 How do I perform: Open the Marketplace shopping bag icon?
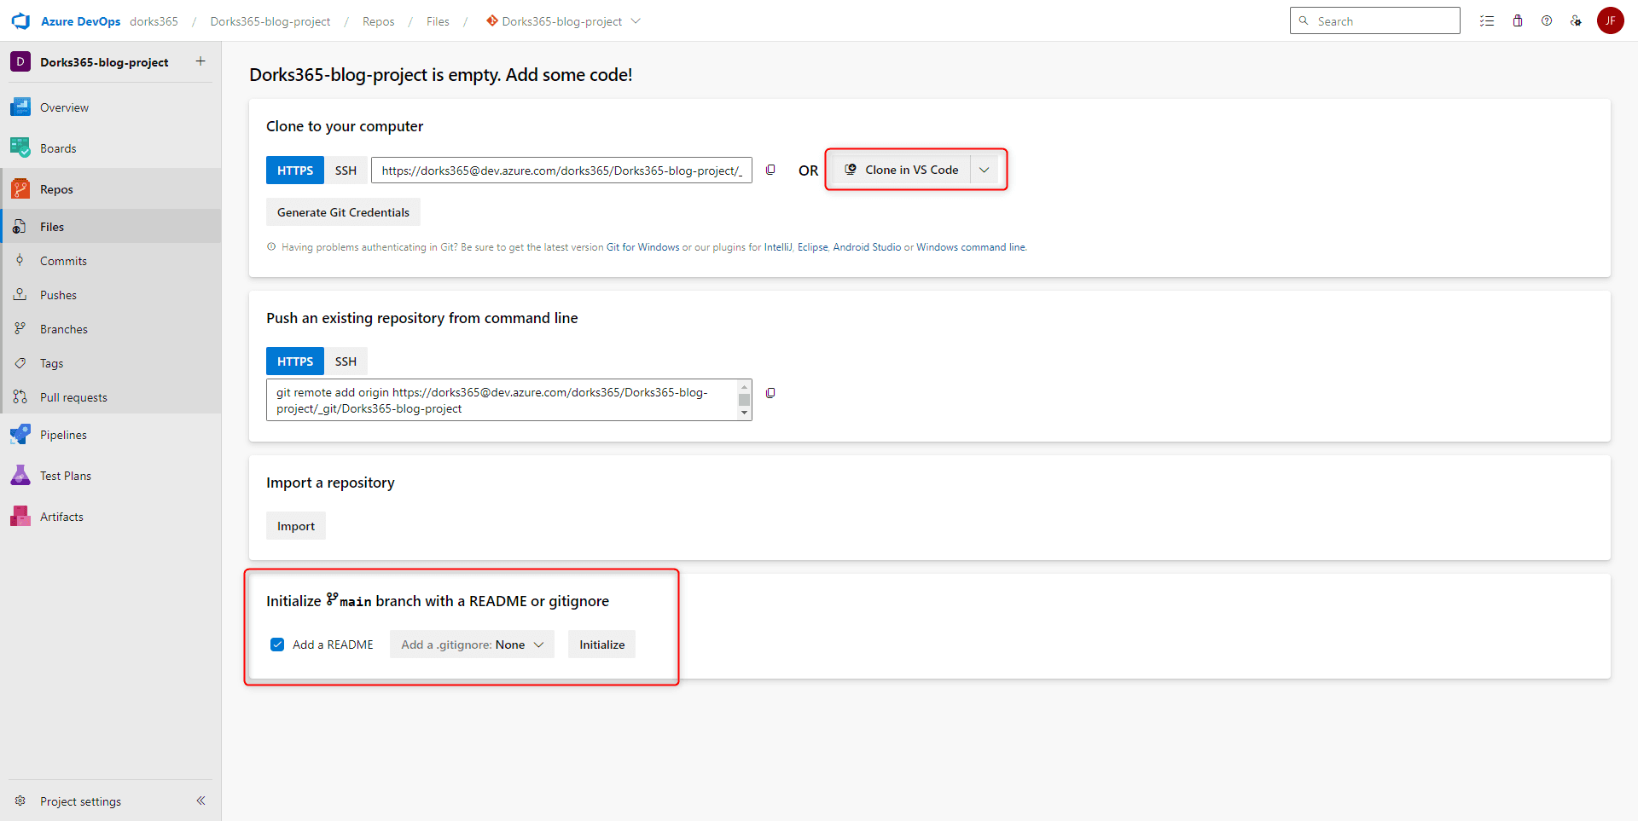[1518, 21]
